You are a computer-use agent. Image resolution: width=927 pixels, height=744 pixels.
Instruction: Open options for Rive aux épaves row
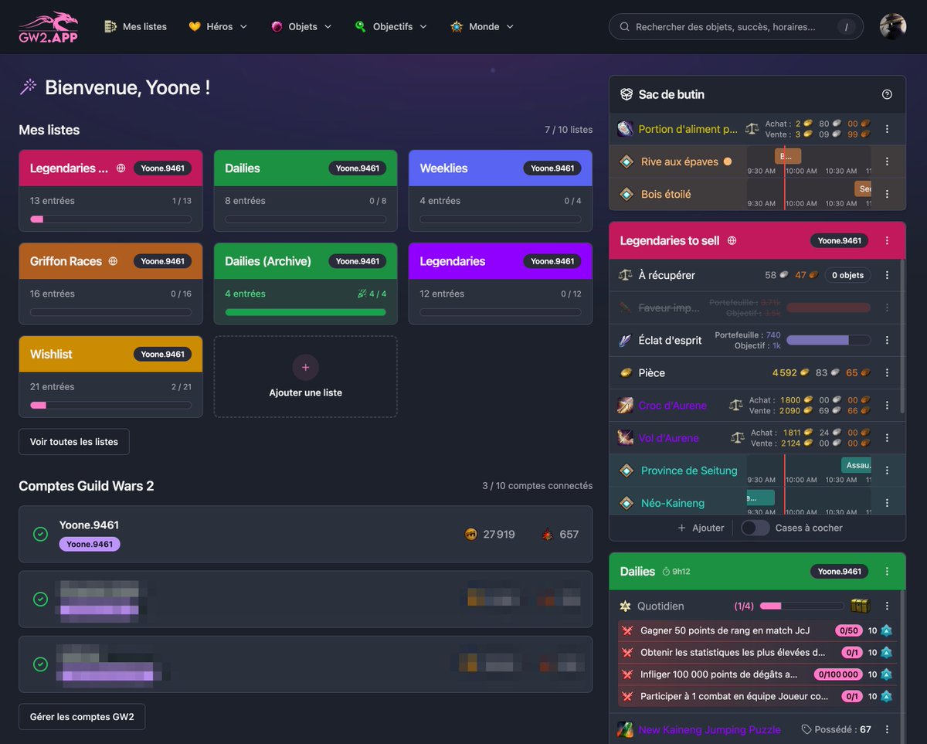(887, 161)
